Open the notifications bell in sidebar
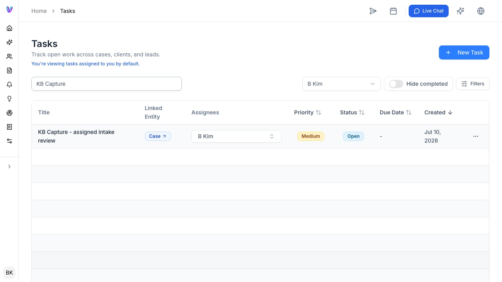 click(9, 85)
